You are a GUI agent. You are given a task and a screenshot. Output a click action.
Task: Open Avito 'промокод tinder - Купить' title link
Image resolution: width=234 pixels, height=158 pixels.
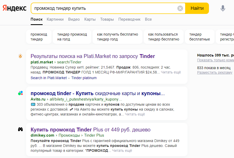[x=98, y=93]
